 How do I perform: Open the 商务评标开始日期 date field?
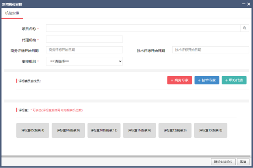click(84, 50)
